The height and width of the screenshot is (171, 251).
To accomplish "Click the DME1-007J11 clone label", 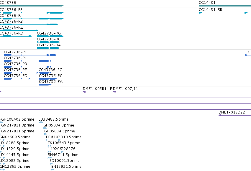I will 126,89.
